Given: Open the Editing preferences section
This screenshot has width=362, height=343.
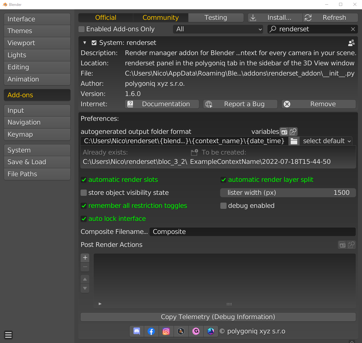Looking at the screenshot, I should [37, 67].
